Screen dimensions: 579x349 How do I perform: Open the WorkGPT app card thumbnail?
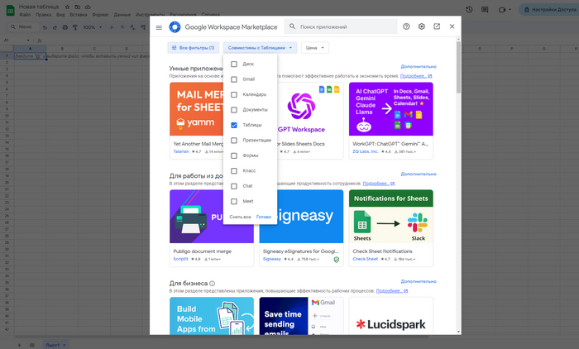tap(391, 109)
